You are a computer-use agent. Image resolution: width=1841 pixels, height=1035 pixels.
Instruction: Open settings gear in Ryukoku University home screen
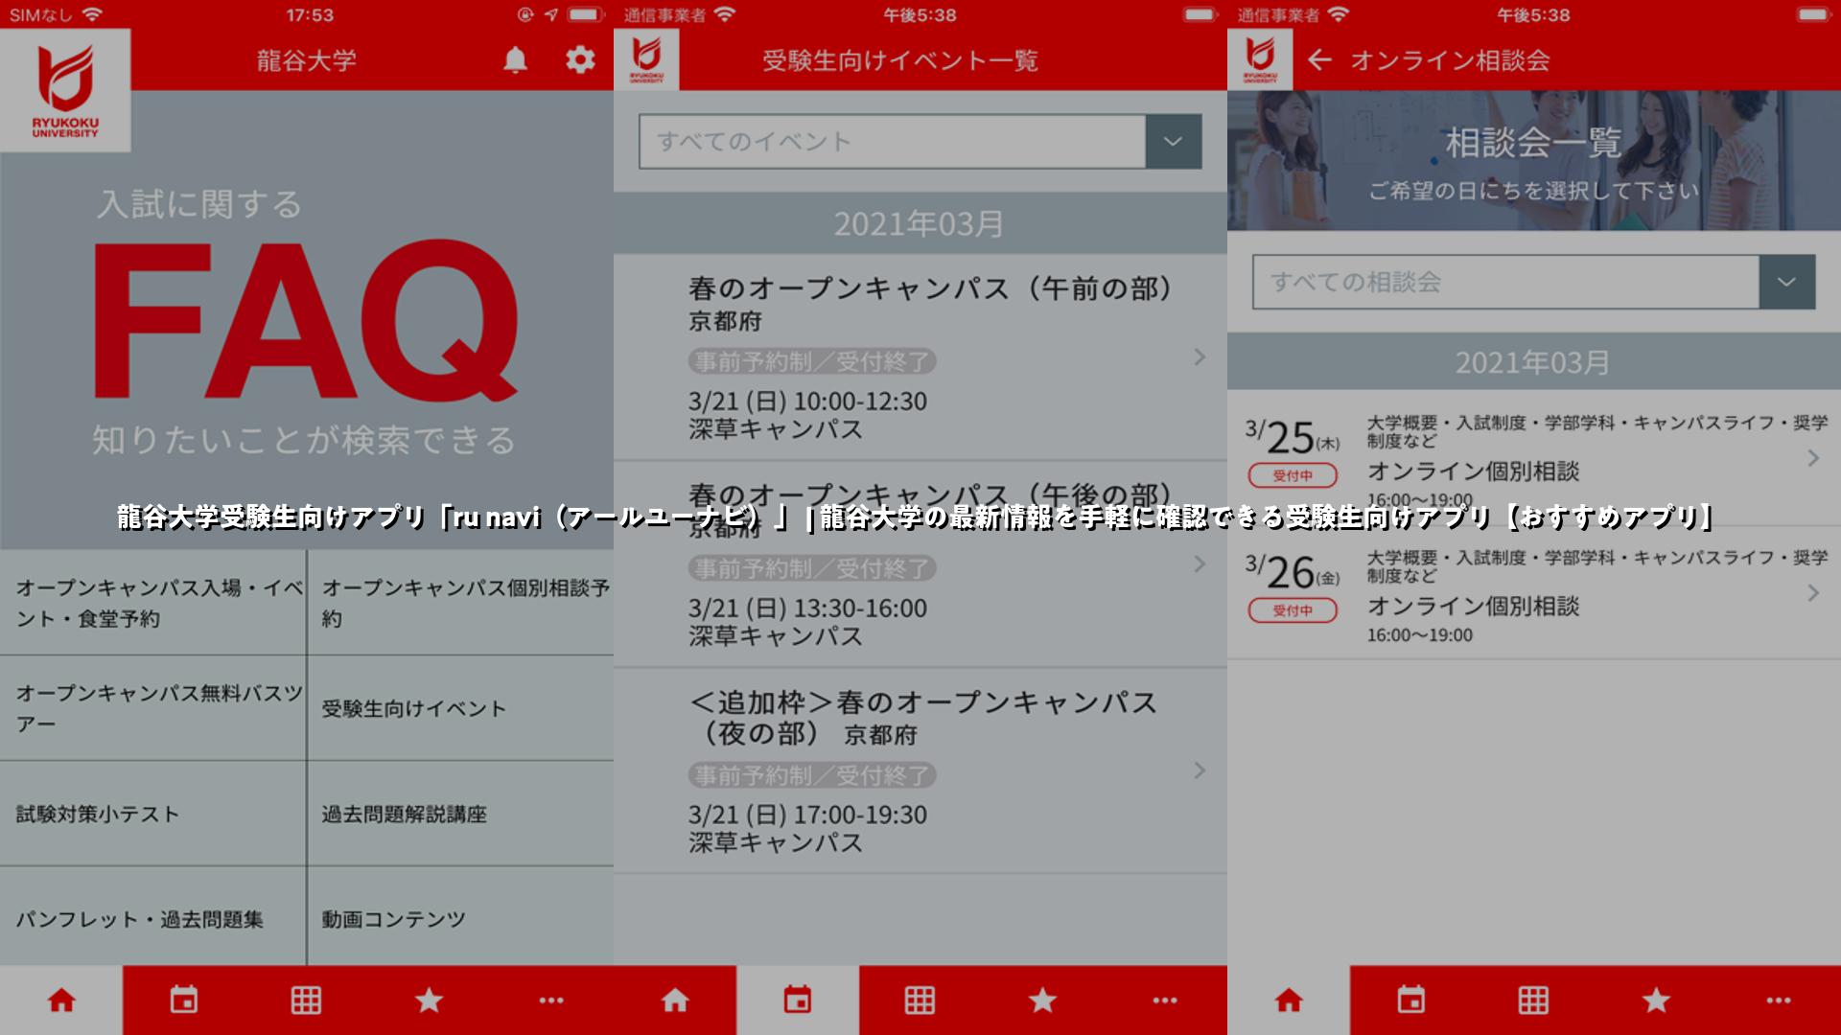[580, 60]
